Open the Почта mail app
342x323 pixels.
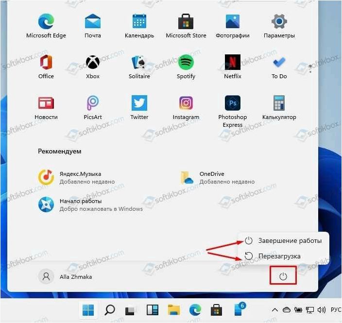point(93,26)
